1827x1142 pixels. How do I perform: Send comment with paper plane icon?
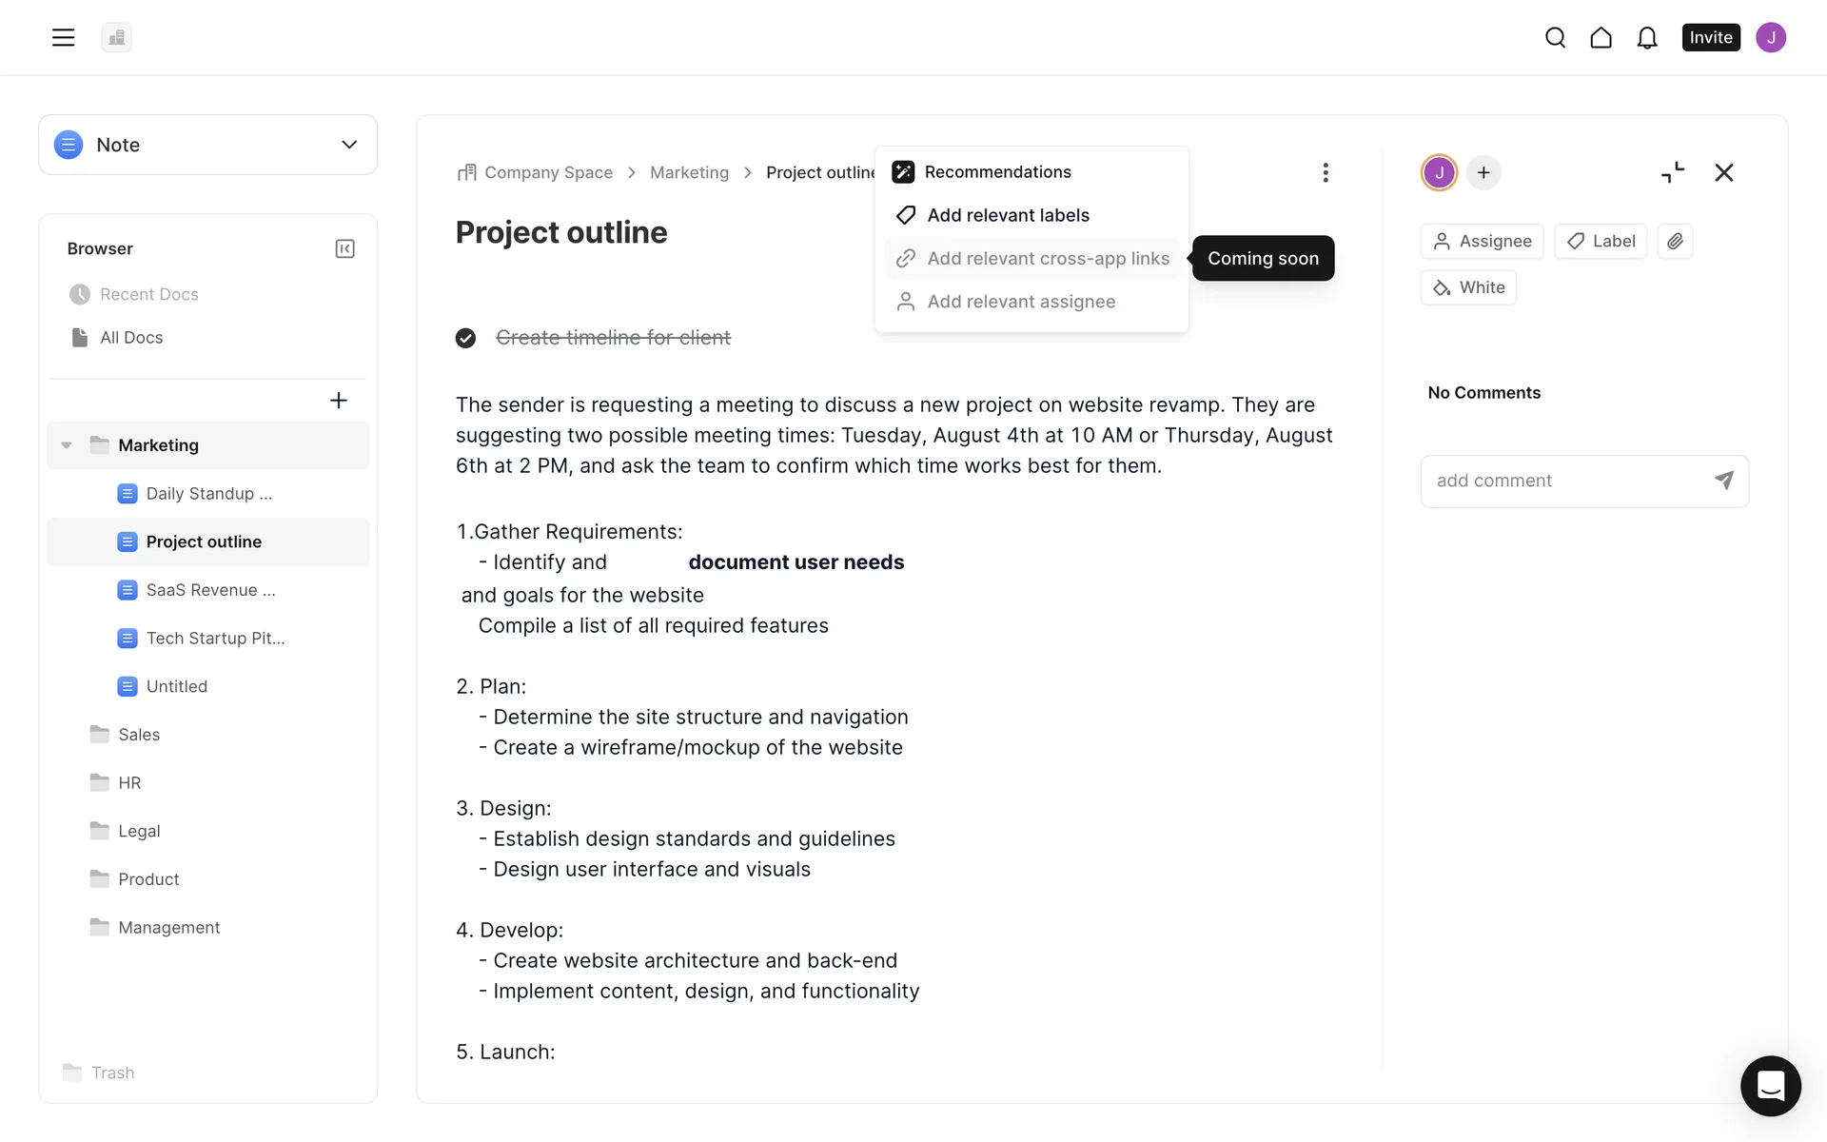[1723, 481]
